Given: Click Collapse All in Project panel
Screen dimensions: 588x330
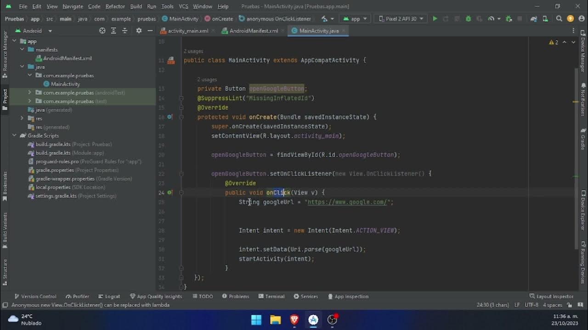Looking at the screenshot, I should tap(124, 31).
